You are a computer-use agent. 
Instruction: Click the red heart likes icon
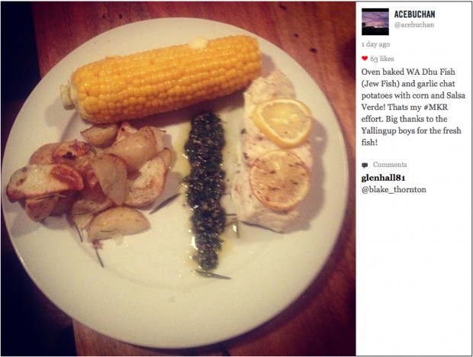pyautogui.click(x=365, y=59)
